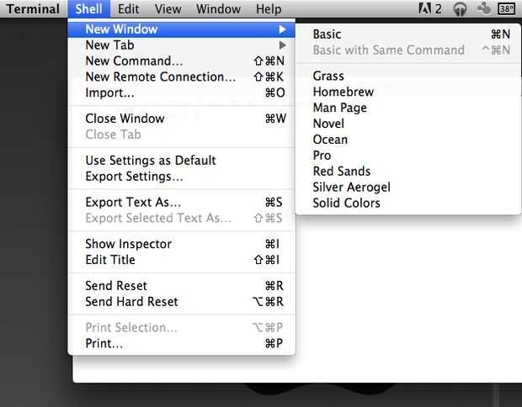
Task: Click the sharing status menu bar icon
Action: coord(483,9)
